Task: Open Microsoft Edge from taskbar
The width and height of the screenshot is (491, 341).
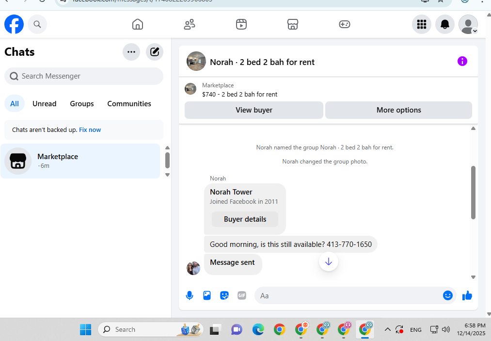Action: click(258, 329)
